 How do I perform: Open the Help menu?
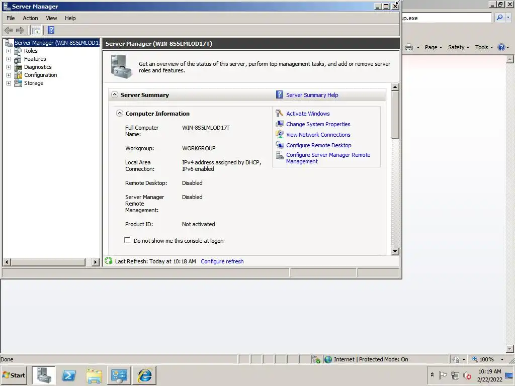(70, 18)
